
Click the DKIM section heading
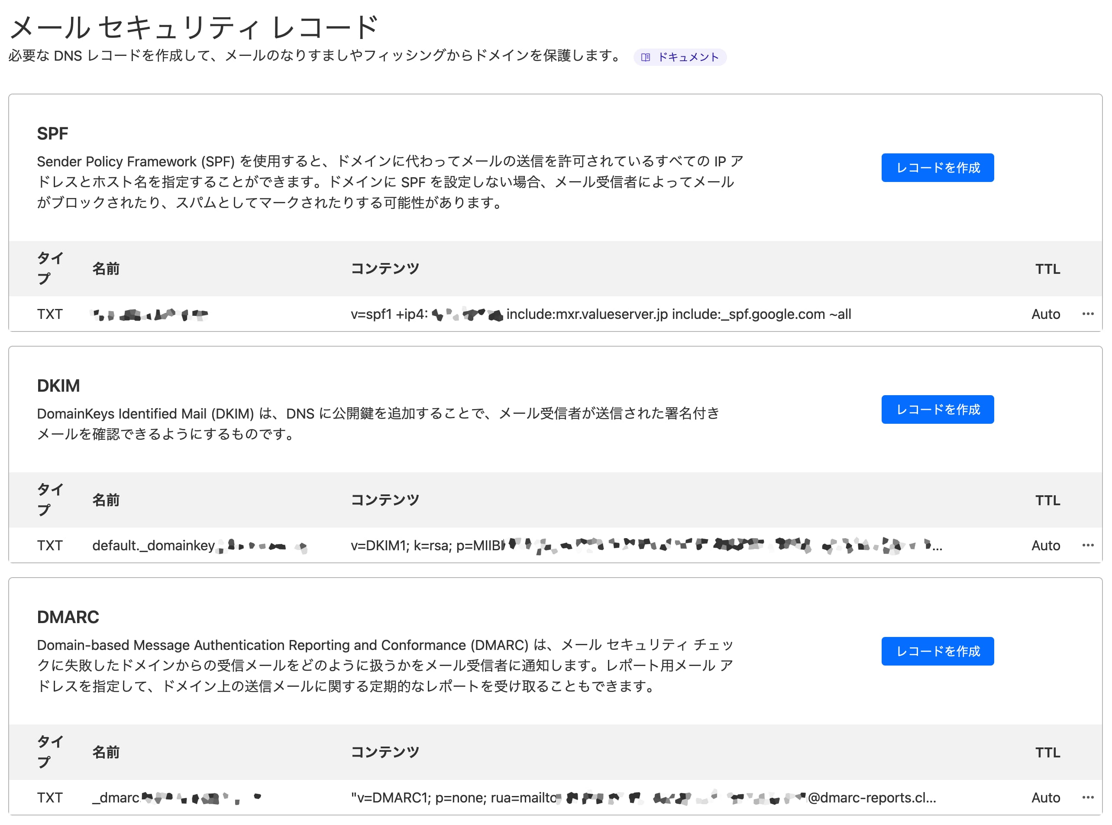click(x=58, y=386)
